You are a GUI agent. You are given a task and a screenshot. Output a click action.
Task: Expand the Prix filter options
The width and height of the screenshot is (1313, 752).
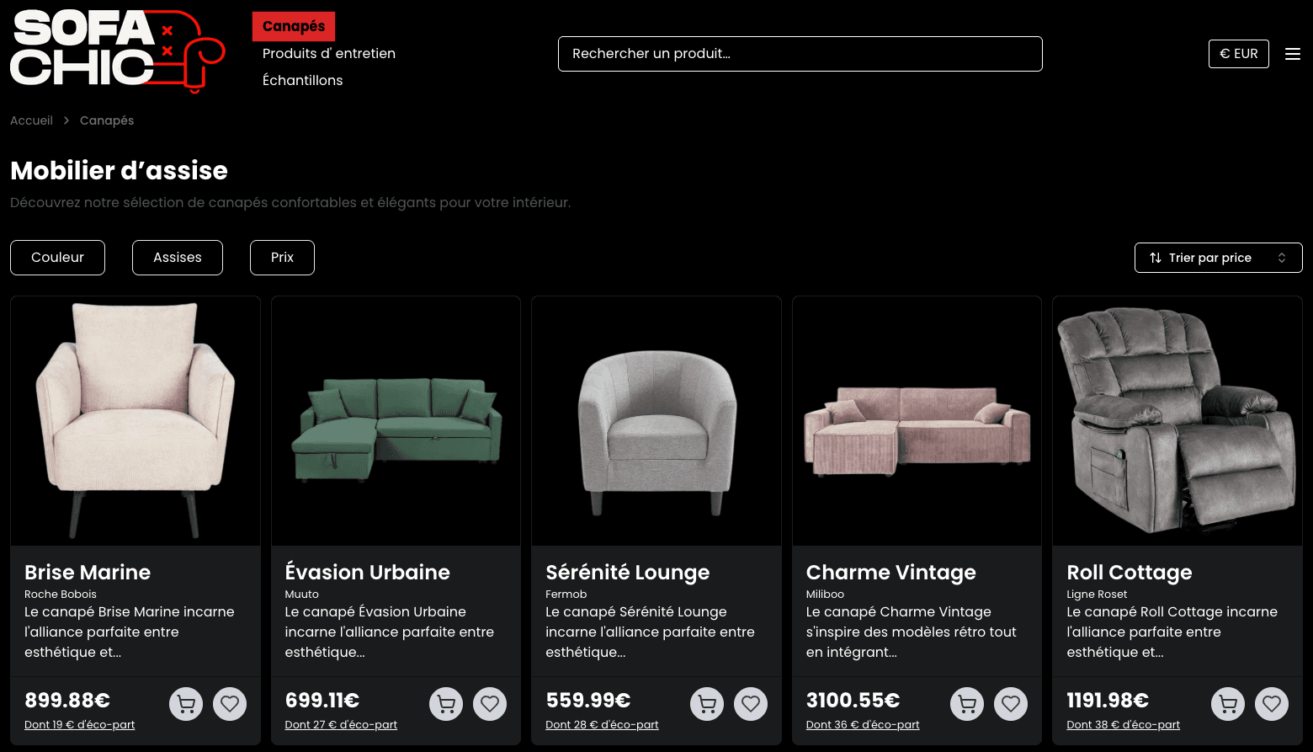[x=282, y=258]
